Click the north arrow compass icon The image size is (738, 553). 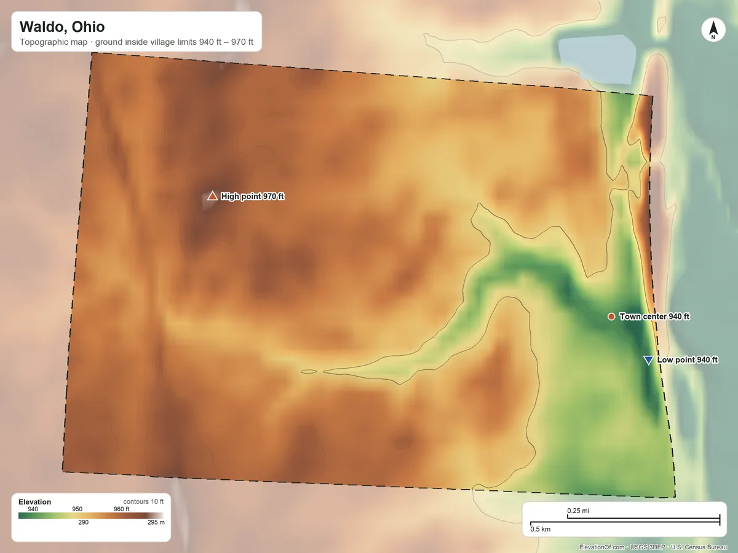pos(713,30)
